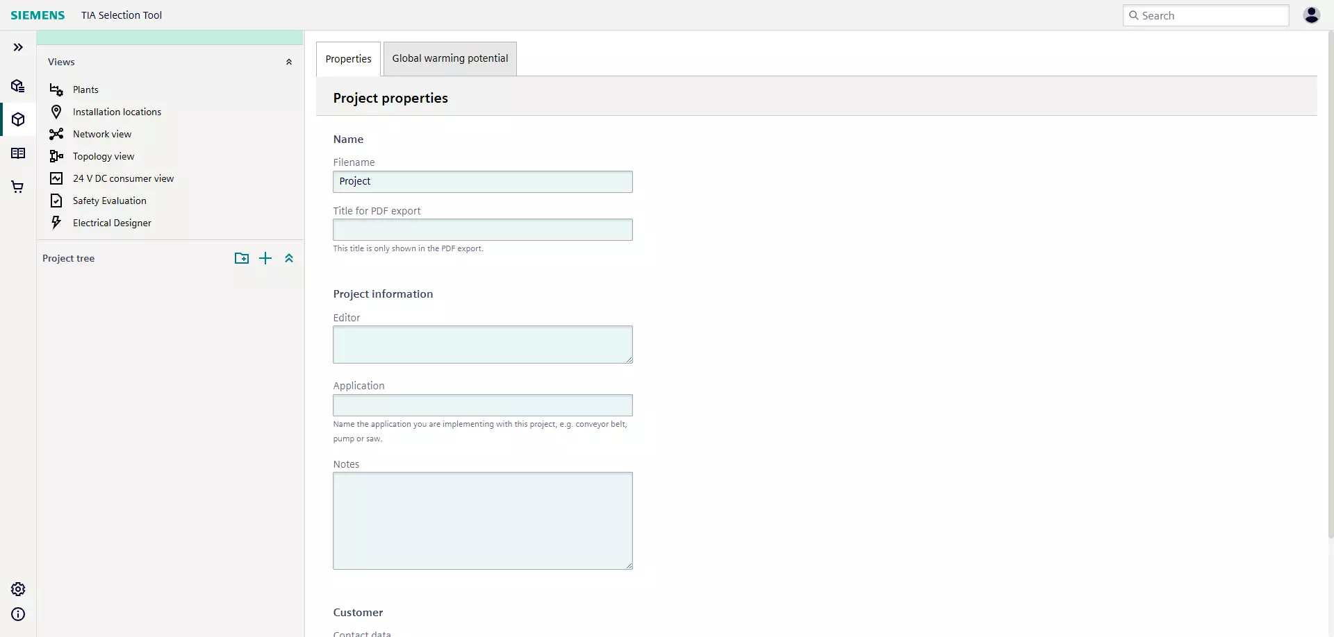Image resolution: width=1334 pixels, height=637 pixels.
Task: Open Safety Evaluation view
Action: (110, 201)
